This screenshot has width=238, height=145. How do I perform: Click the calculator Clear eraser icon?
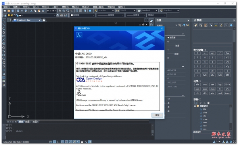point(196,25)
